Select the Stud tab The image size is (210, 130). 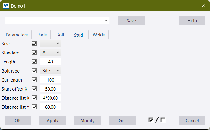(79, 35)
